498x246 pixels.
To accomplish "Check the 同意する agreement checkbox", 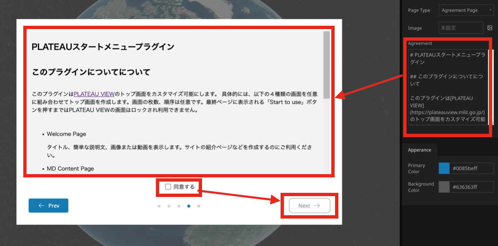I will tap(168, 187).
